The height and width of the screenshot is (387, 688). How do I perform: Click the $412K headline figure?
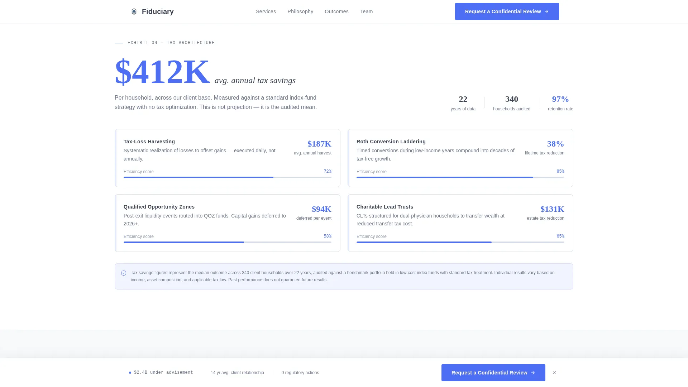click(162, 72)
